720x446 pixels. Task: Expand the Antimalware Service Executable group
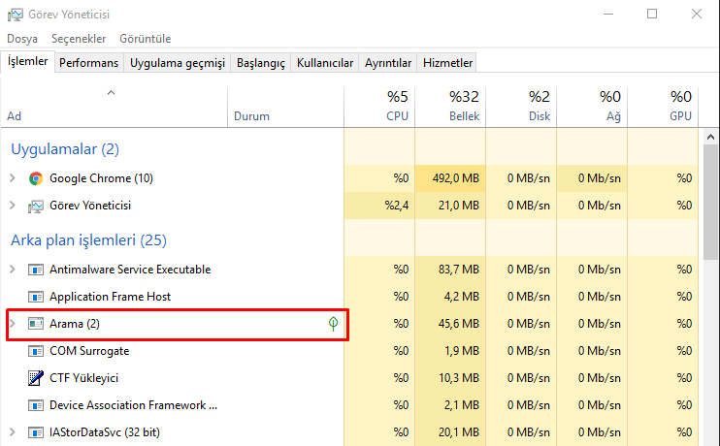pyautogui.click(x=12, y=270)
